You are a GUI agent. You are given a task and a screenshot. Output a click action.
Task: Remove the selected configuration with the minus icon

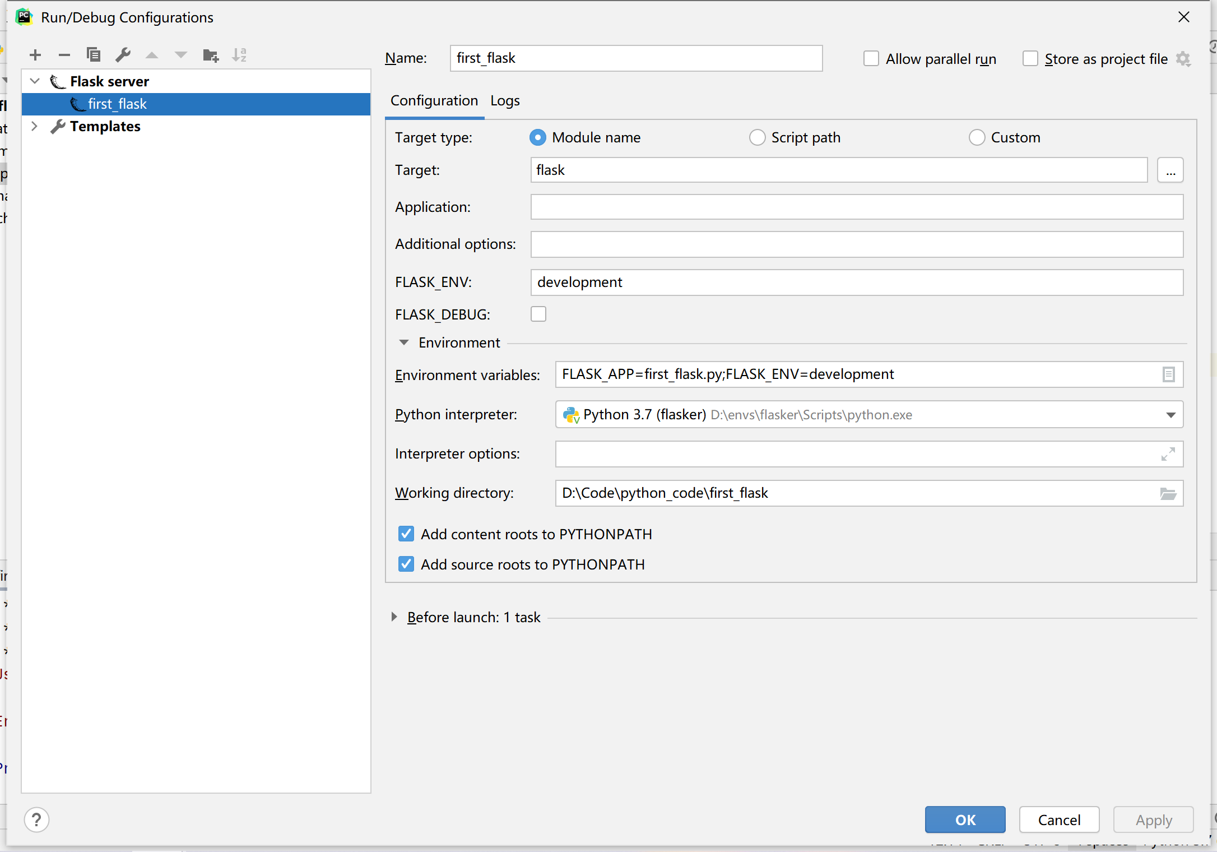tap(64, 55)
